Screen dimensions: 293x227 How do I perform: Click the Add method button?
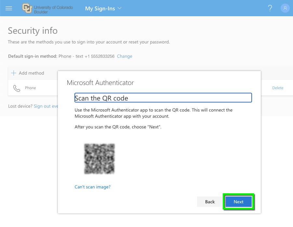28,73
